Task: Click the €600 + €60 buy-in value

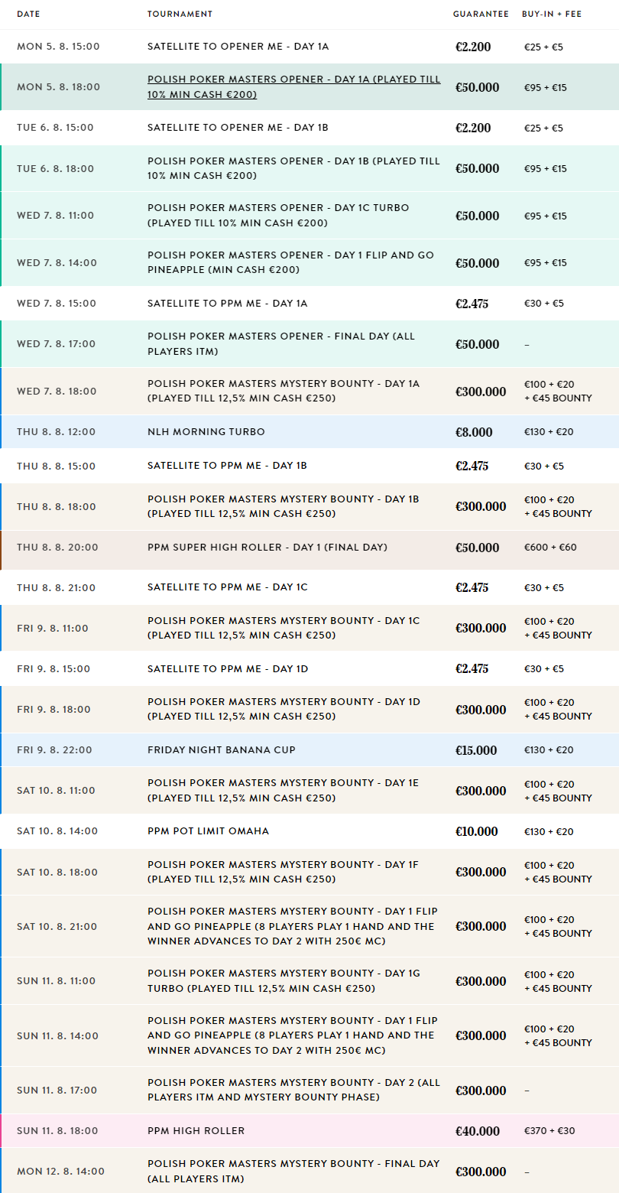Action: pos(546,548)
